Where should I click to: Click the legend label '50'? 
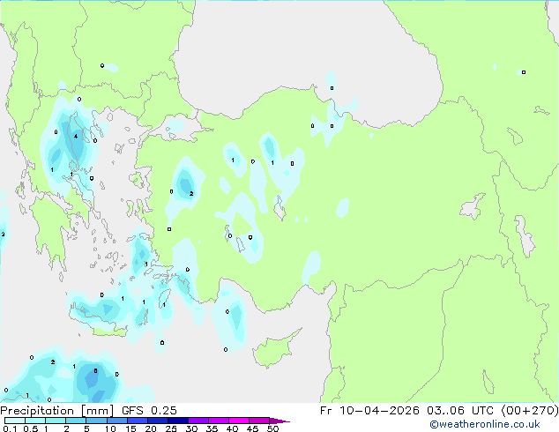272,428
